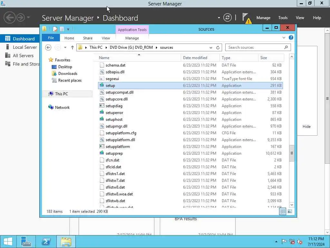Click the taskbar clock
This screenshot has height=248, width=330.
(316, 242)
